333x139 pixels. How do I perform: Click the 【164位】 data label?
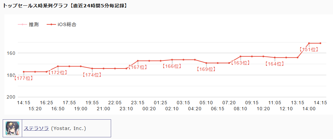click(x=275, y=64)
